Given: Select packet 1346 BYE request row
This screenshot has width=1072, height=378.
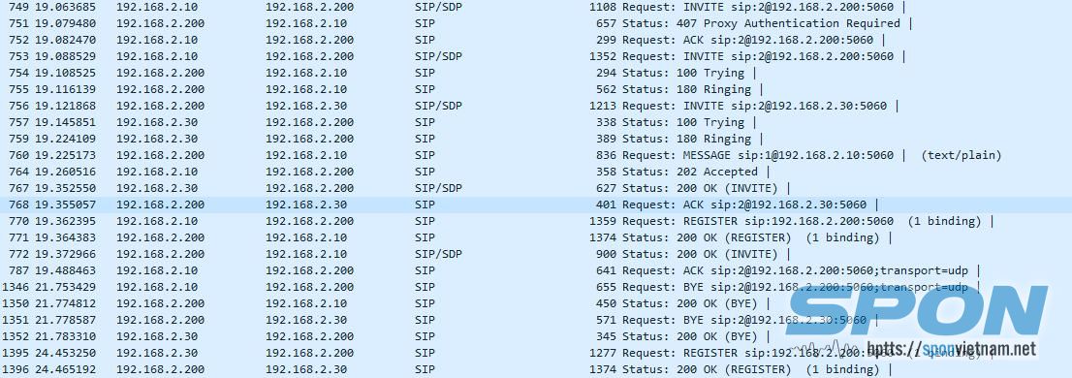Looking at the screenshot, I should click(x=536, y=286).
